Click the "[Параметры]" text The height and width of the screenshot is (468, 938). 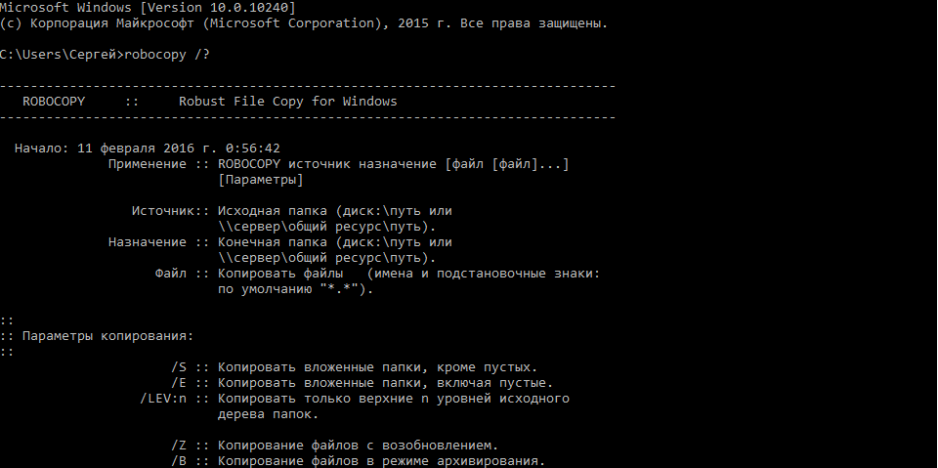click(x=261, y=179)
